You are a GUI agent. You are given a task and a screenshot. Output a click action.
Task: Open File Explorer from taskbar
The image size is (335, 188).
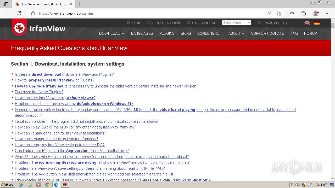[x=30, y=185]
